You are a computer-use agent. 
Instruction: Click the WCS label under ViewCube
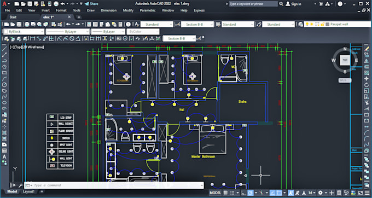(345, 80)
